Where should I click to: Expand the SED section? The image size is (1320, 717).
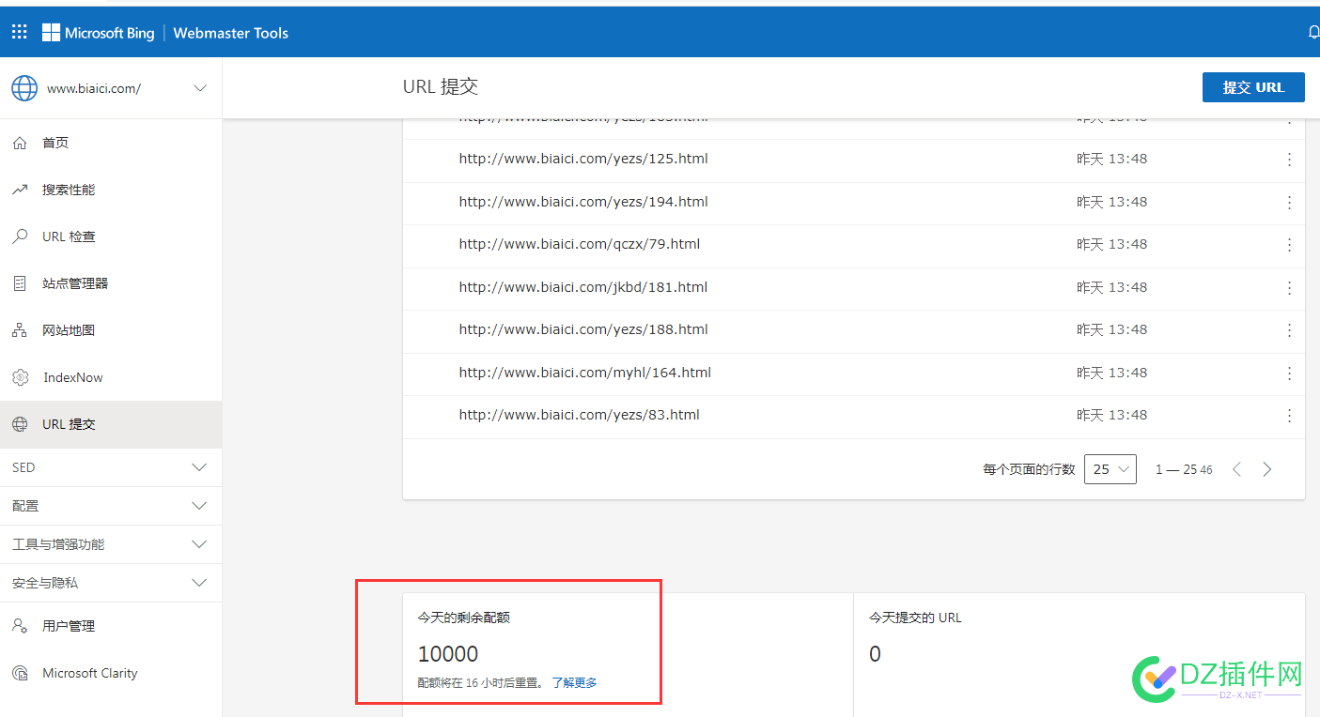tap(199, 467)
